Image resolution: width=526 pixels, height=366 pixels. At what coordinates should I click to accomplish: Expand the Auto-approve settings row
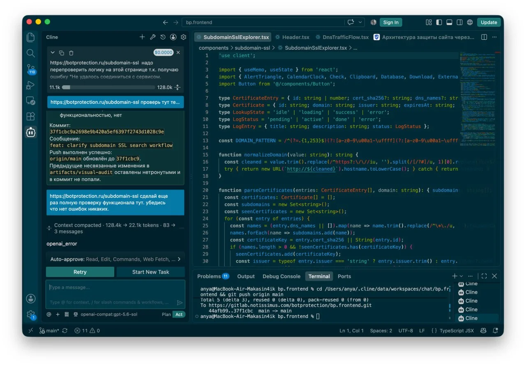point(115,259)
